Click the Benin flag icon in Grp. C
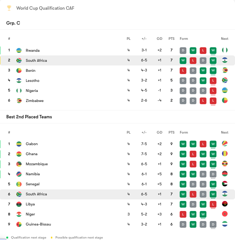 19,71
